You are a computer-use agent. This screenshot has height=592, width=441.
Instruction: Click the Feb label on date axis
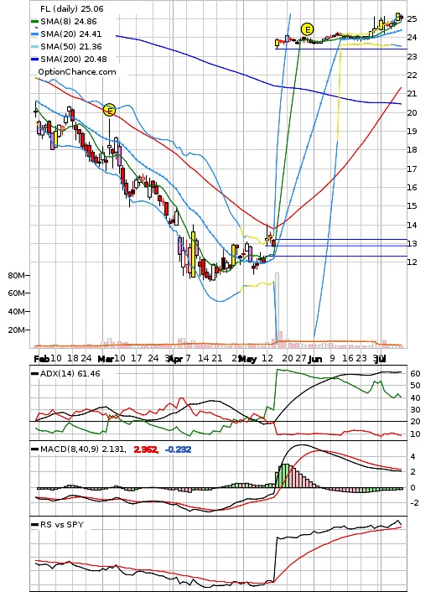coord(42,359)
